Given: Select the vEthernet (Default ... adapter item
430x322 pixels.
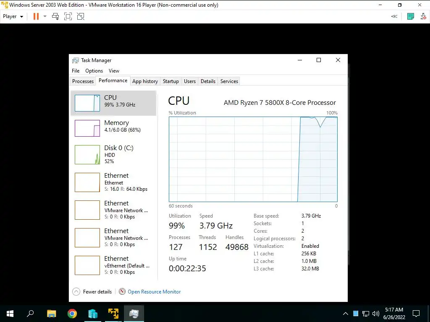Looking at the screenshot, I should click(x=113, y=265).
